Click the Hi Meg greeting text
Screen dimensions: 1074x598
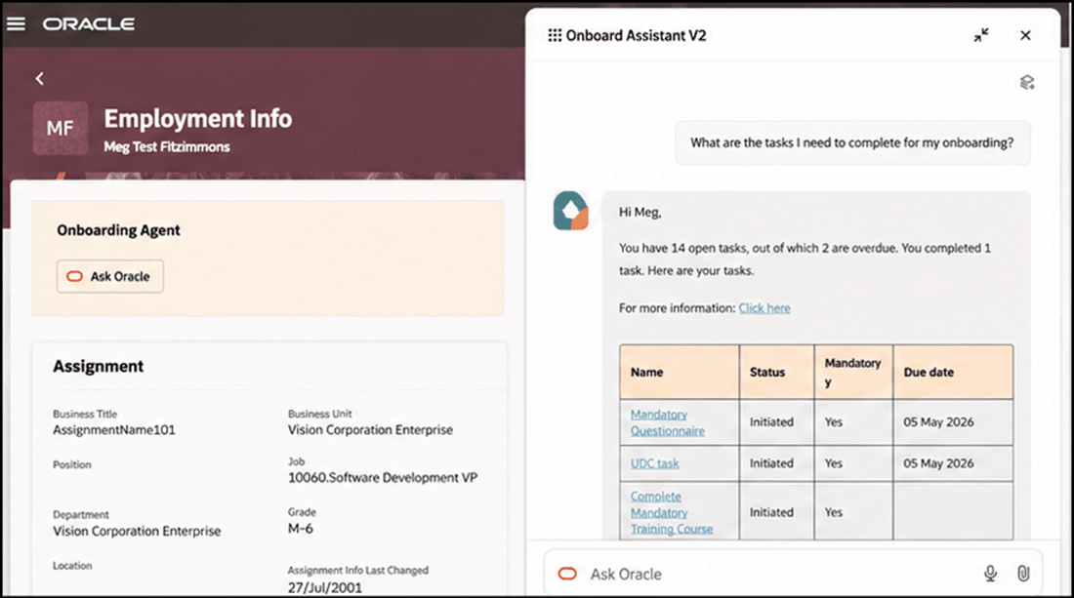click(640, 212)
